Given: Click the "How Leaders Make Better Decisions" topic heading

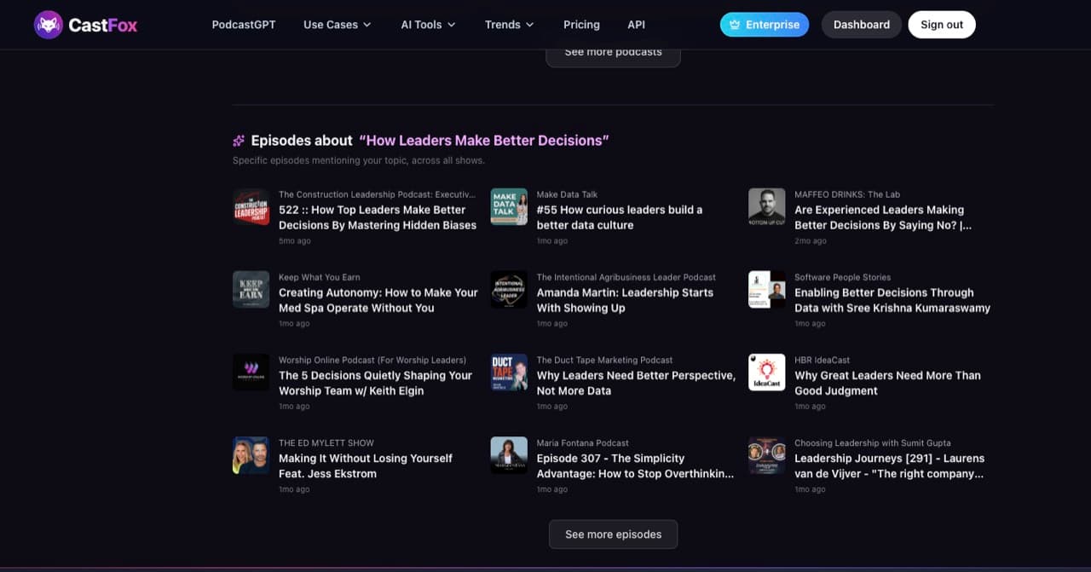Looking at the screenshot, I should (484, 141).
